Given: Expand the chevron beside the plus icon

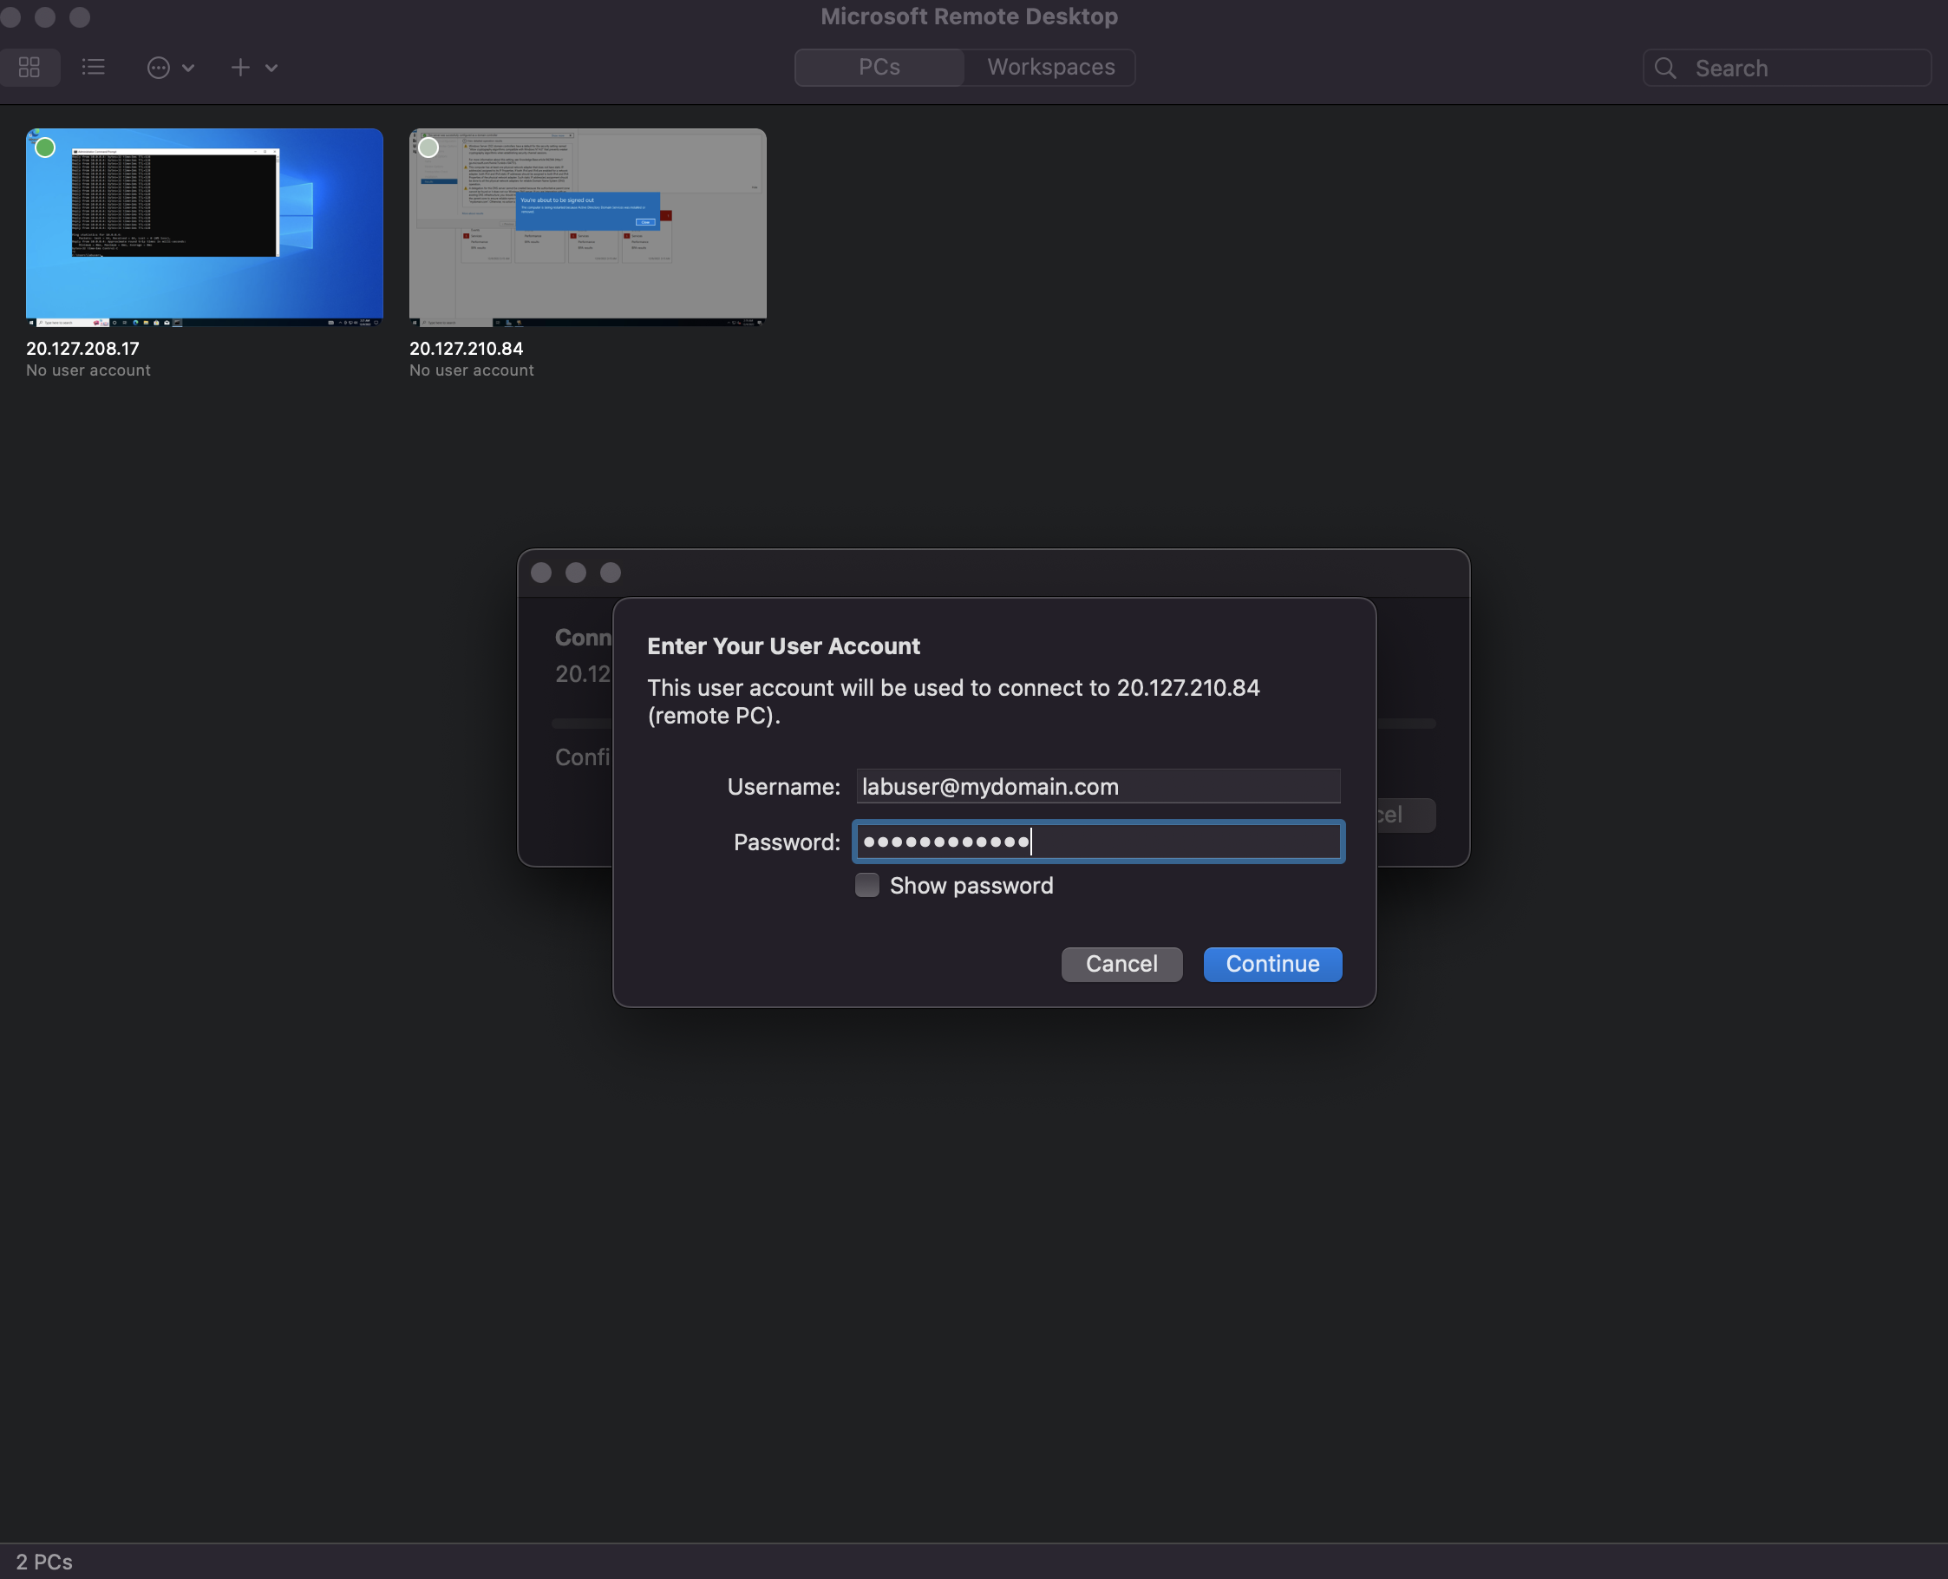Looking at the screenshot, I should [271, 68].
